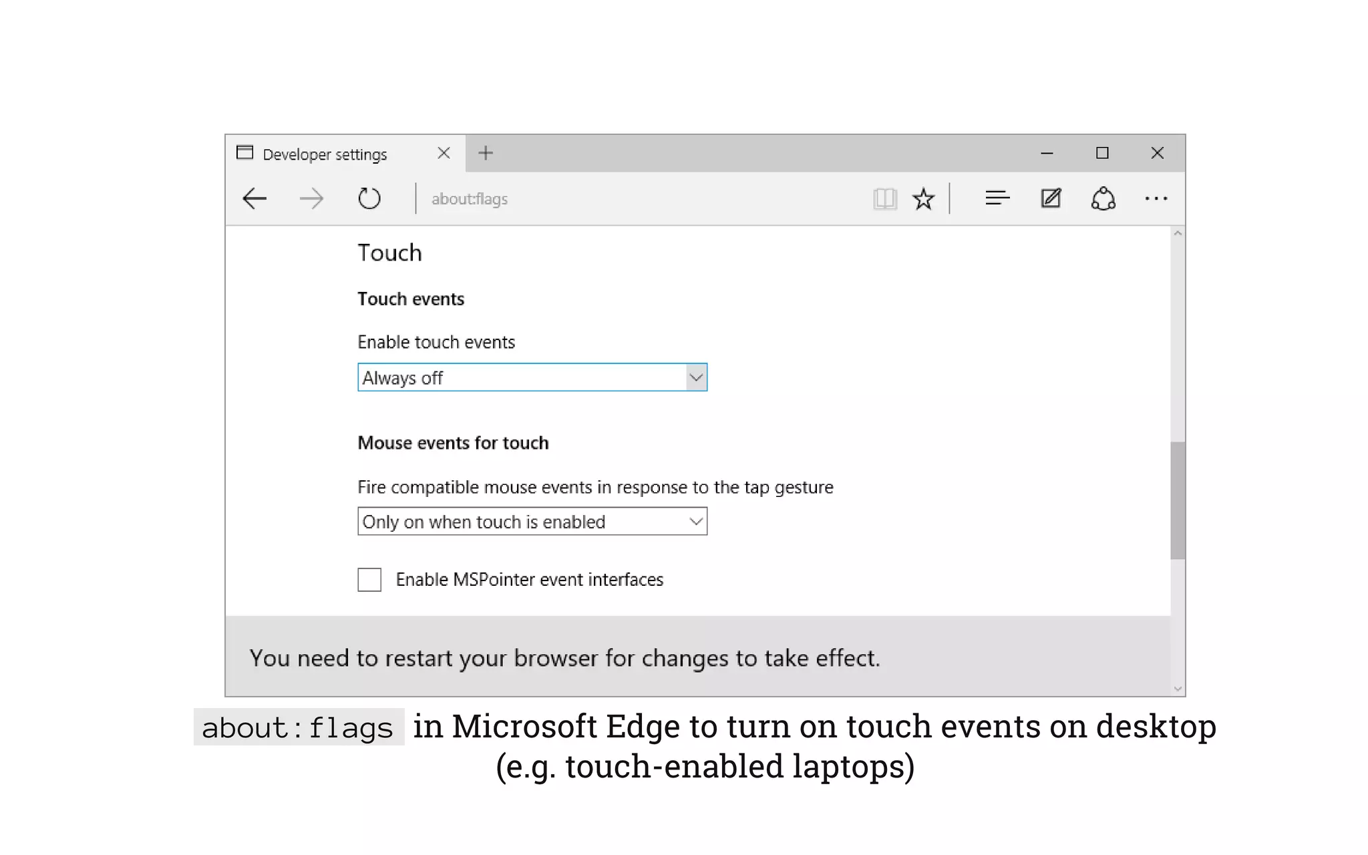Select the Developer settings tab

point(345,154)
